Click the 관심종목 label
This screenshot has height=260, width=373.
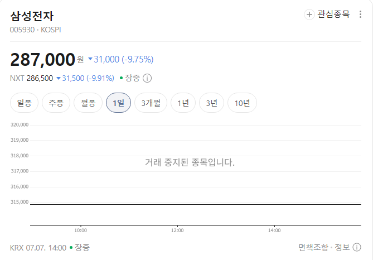[x=333, y=15]
